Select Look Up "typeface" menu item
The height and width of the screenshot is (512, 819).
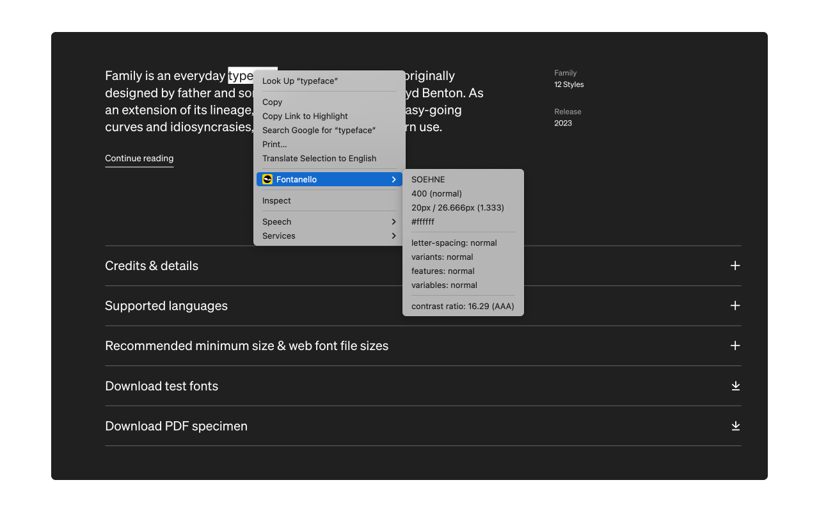tap(300, 81)
